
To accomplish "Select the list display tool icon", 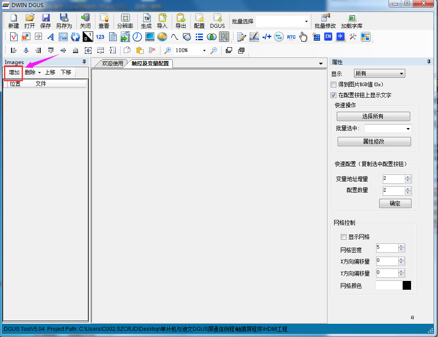I will coord(199,37).
